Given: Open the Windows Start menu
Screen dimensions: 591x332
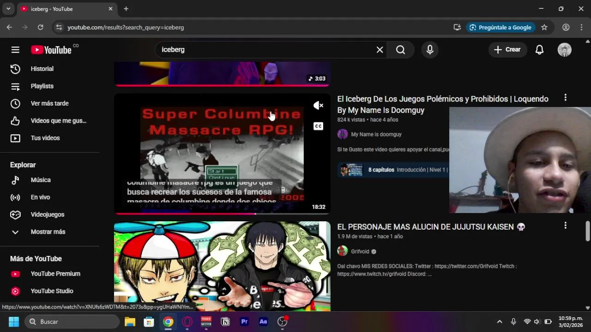Looking at the screenshot, I should [14, 322].
